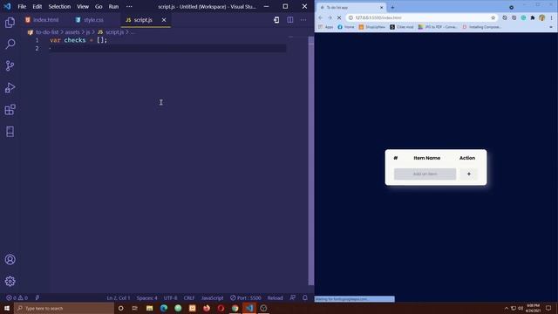Open the Run and Debug view
The height and width of the screenshot is (314, 558).
(10, 87)
